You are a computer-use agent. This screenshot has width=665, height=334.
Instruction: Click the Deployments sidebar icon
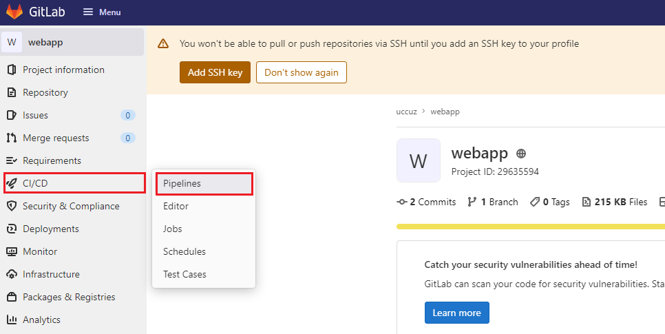(x=11, y=229)
